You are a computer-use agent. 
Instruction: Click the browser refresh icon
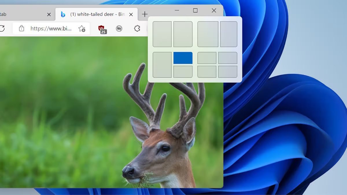[x=2, y=28]
